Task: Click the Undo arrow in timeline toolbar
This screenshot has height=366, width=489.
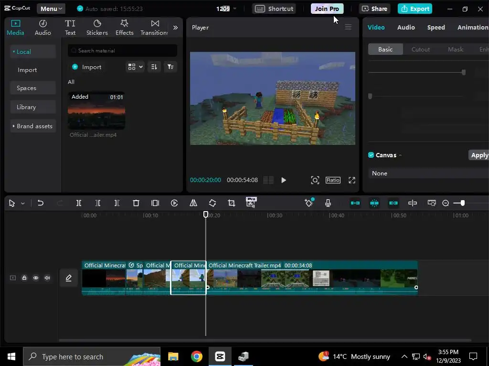Action: tap(41, 203)
